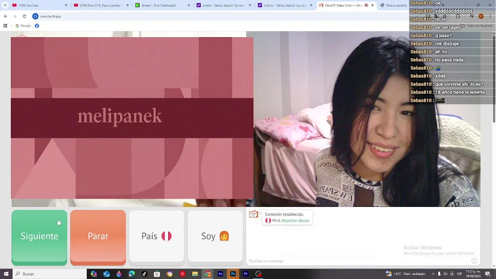Open the red YouTube Music taskbar icon
The image size is (496, 279).
point(182,274)
